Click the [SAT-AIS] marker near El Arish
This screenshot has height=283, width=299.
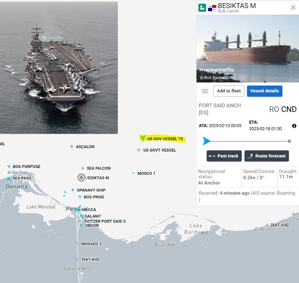point(267,225)
